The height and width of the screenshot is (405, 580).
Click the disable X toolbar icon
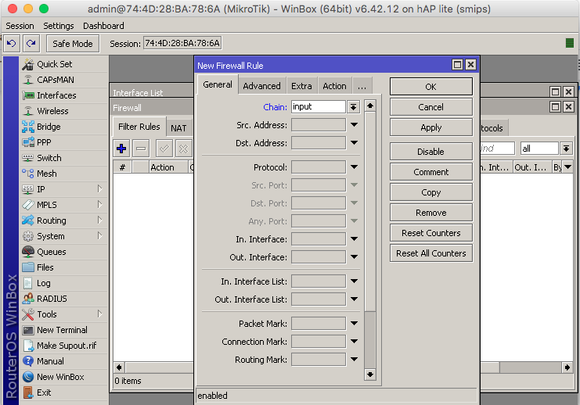[183, 149]
